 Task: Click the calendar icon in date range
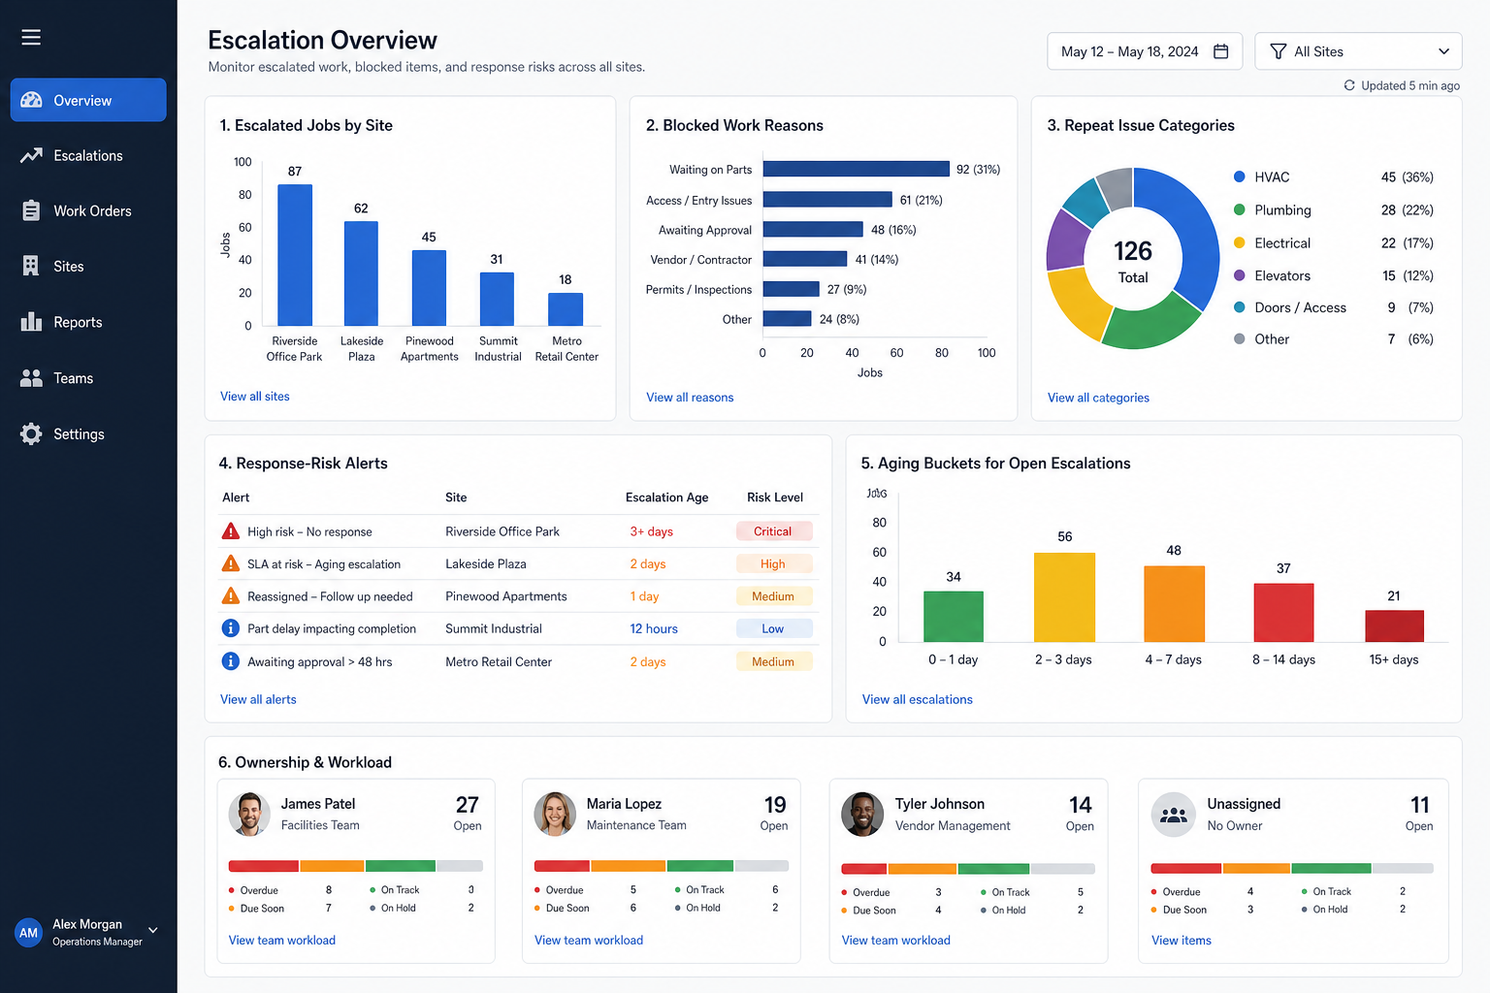coord(1221,51)
